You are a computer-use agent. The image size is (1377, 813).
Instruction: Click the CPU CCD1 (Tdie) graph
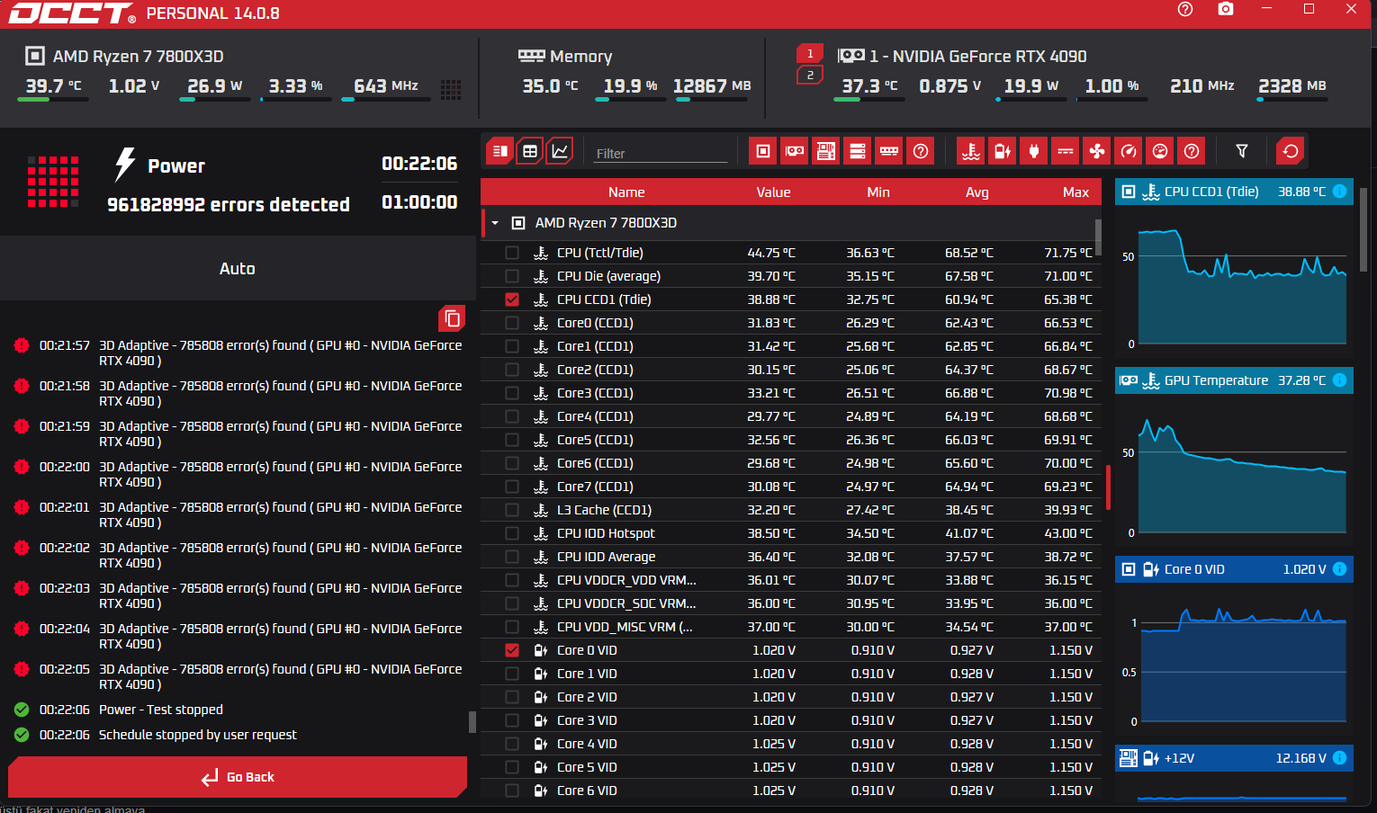pyautogui.click(x=1235, y=282)
